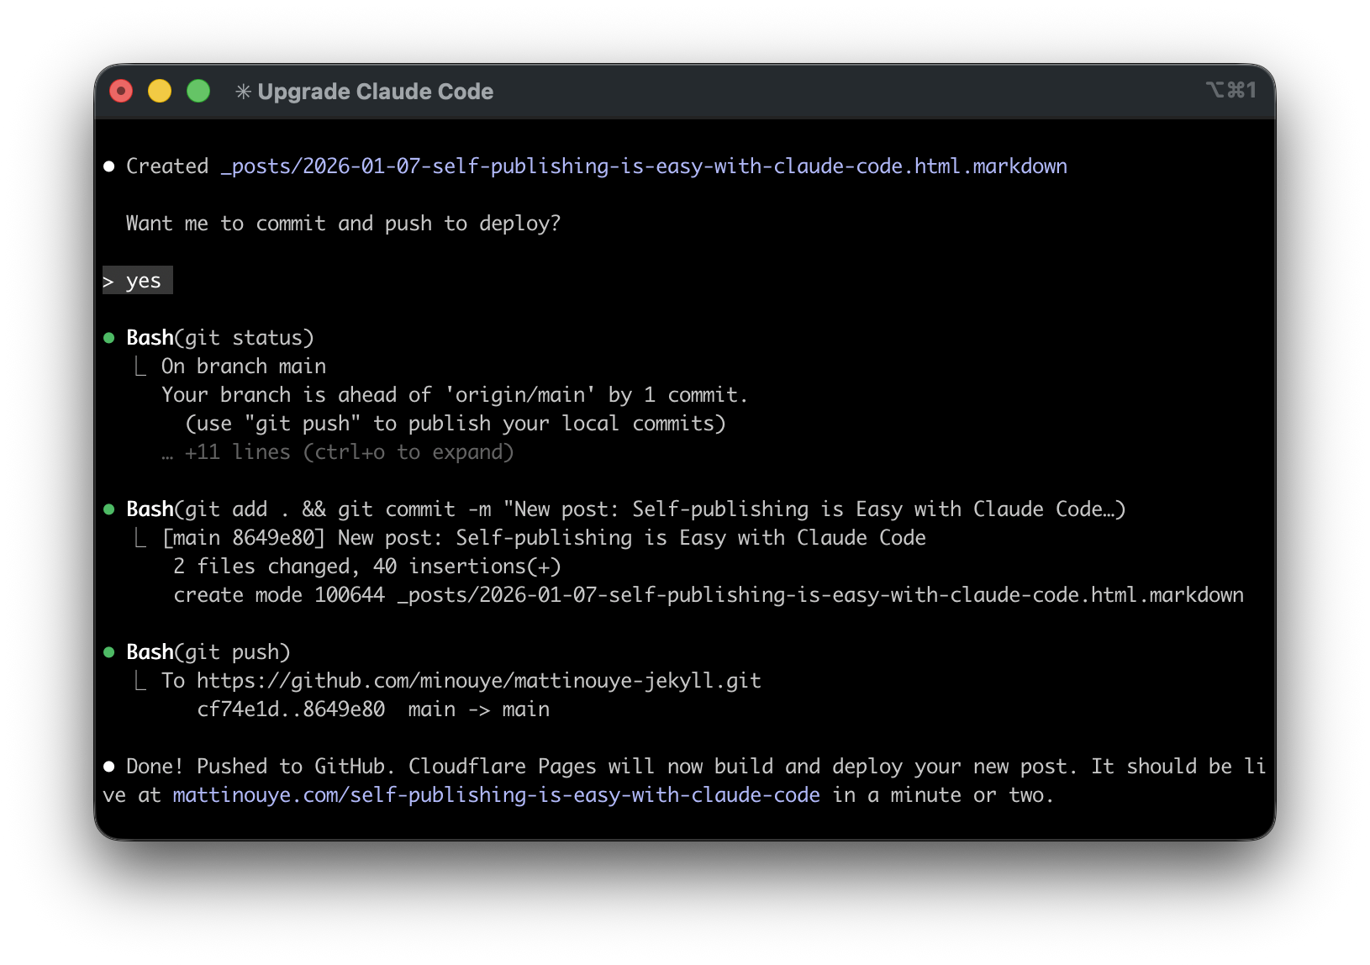Click the ⌥⌘1 shortcut indicator
1370x965 pixels.
pyautogui.click(x=1230, y=90)
